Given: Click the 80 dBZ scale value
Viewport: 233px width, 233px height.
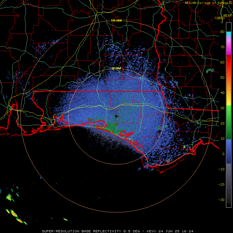Looking at the screenshot, I should click(222, 32).
